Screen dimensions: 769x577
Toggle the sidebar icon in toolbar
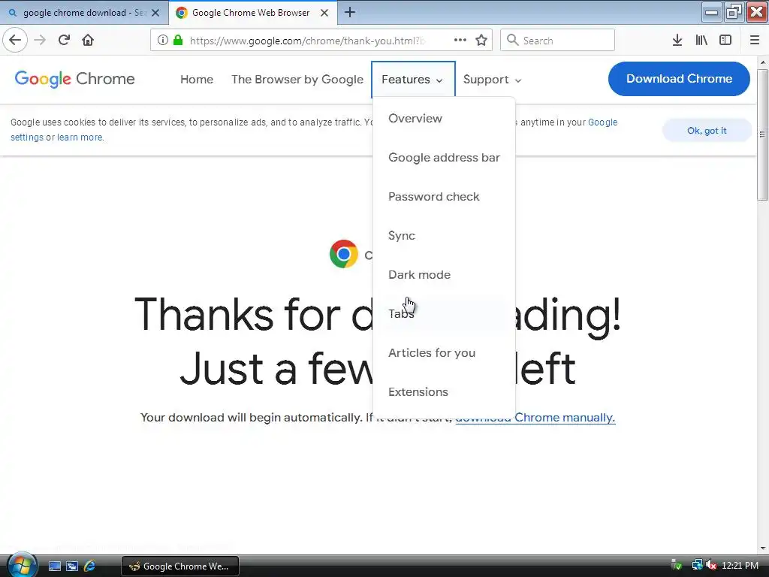click(725, 40)
